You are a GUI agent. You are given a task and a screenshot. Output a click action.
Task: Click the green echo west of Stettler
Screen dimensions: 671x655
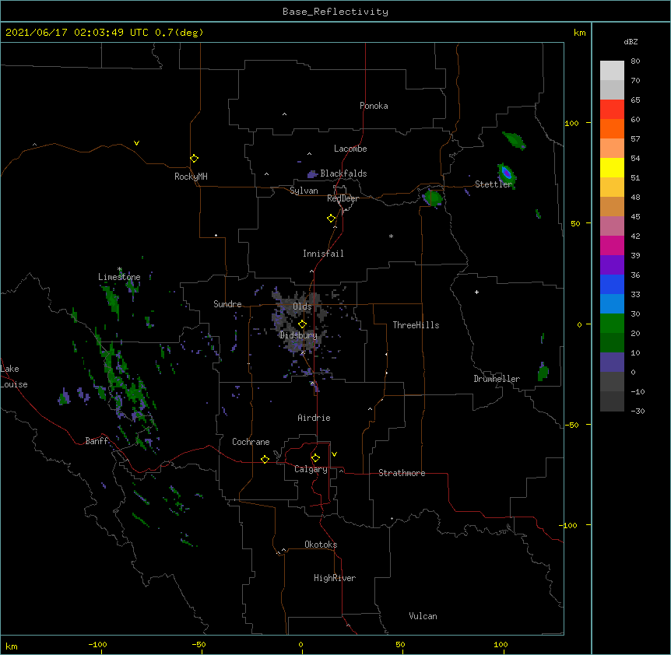[x=433, y=198]
